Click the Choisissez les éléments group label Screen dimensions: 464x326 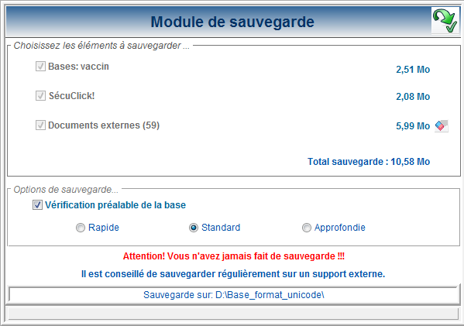point(101,46)
